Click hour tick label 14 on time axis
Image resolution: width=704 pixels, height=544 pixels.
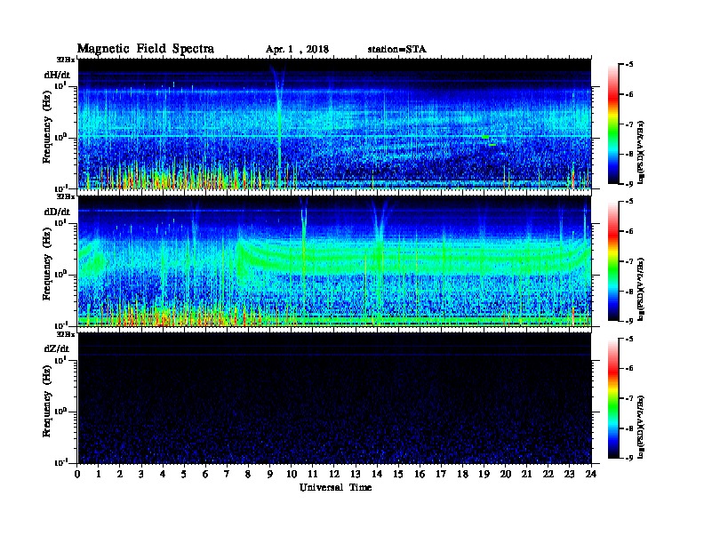(x=377, y=474)
